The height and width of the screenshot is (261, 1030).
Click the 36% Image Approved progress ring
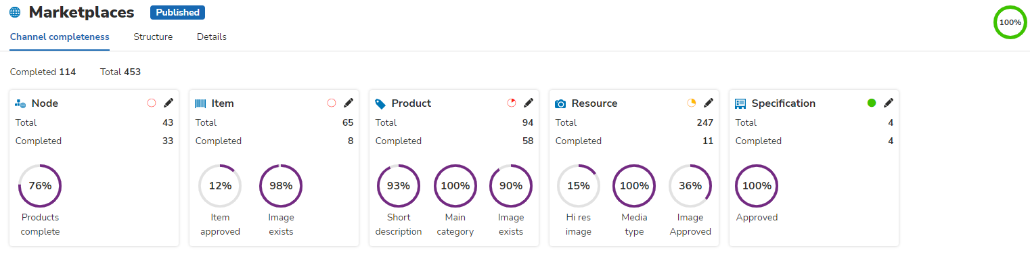click(690, 185)
